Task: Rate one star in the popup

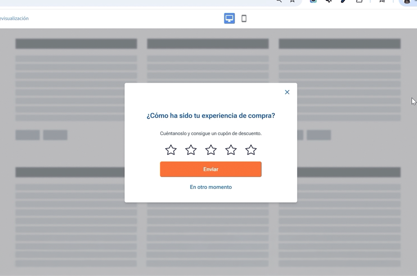Action: [171, 150]
